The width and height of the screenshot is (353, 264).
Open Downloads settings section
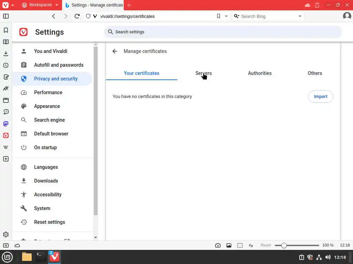pyautogui.click(x=53, y=181)
